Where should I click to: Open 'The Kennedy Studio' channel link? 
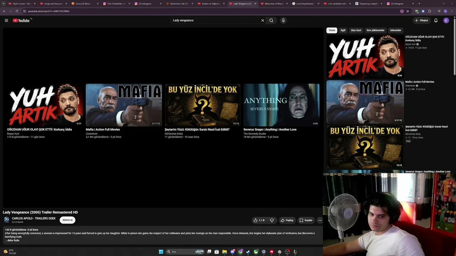pos(255,134)
